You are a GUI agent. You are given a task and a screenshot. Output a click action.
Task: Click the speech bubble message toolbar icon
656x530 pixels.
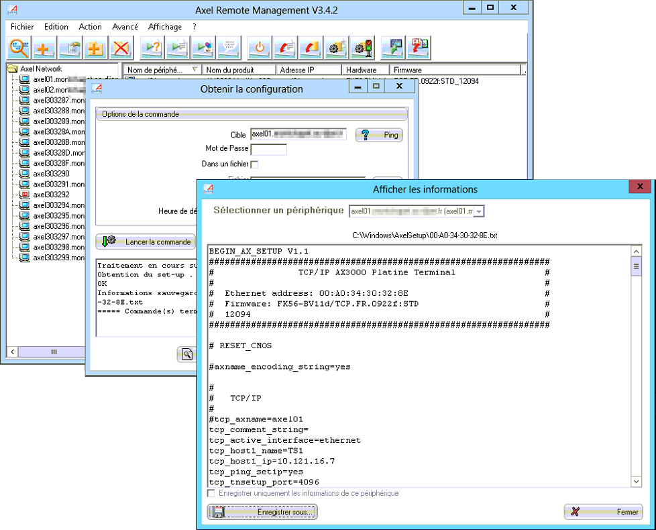tap(229, 48)
